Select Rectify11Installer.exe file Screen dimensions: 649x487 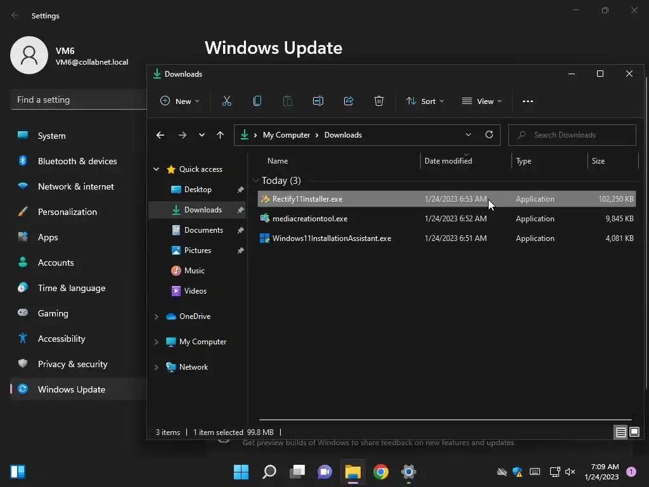447,198
